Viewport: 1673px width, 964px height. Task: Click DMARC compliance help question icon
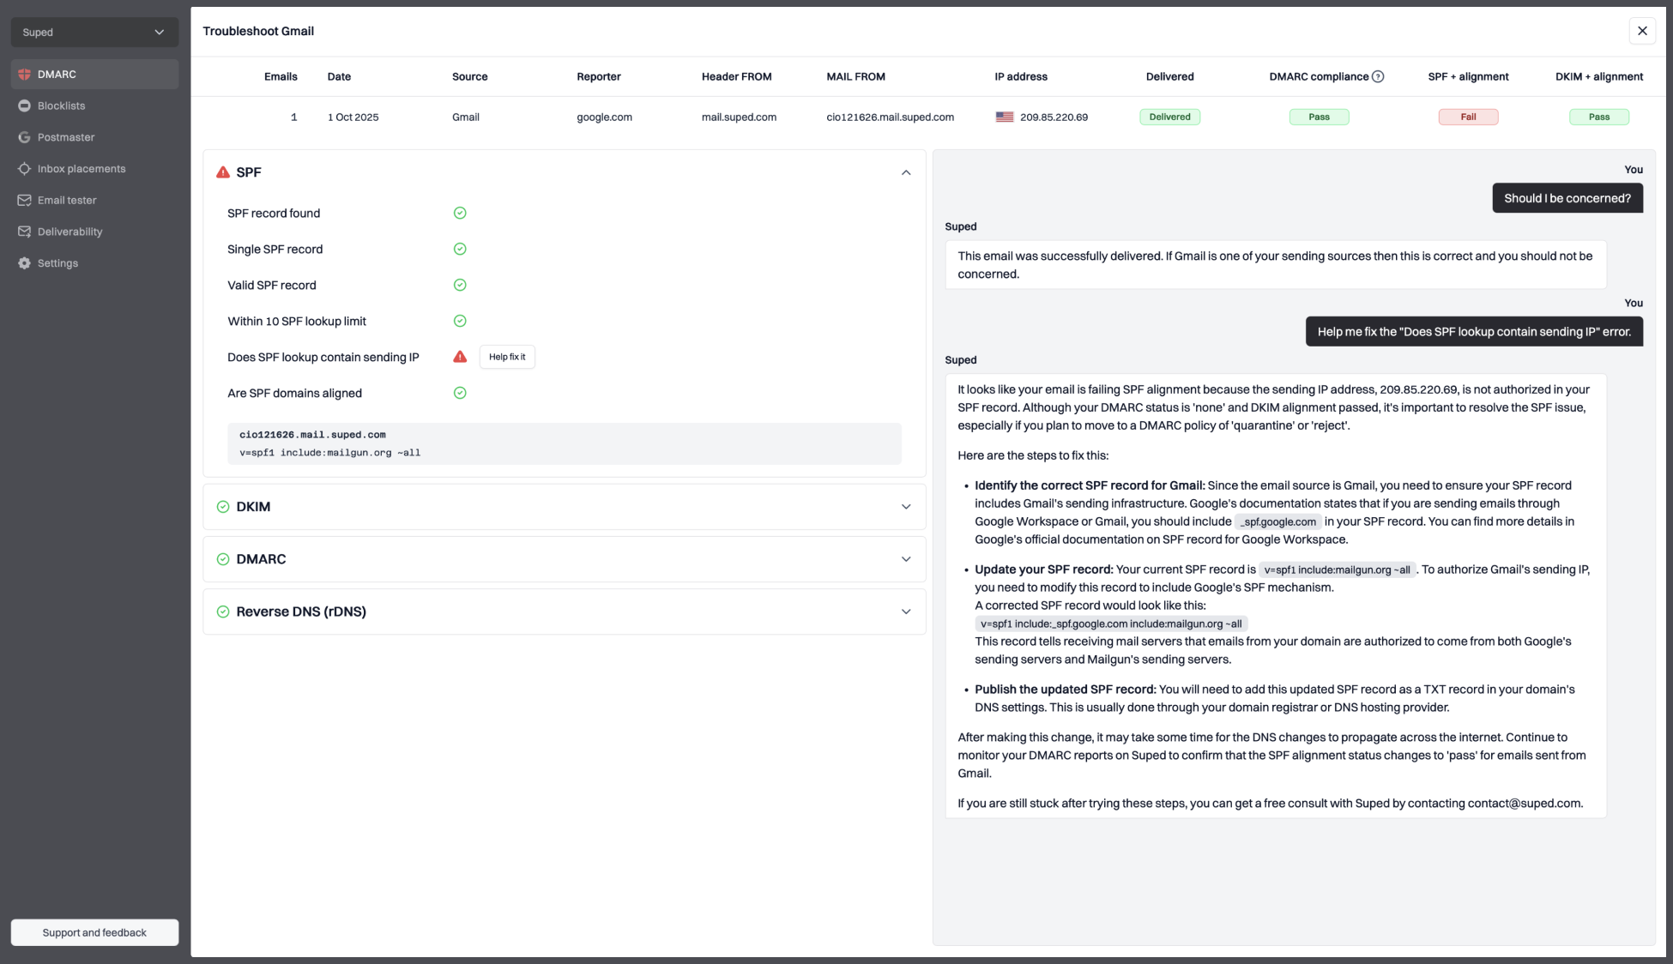(x=1378, y=76)
